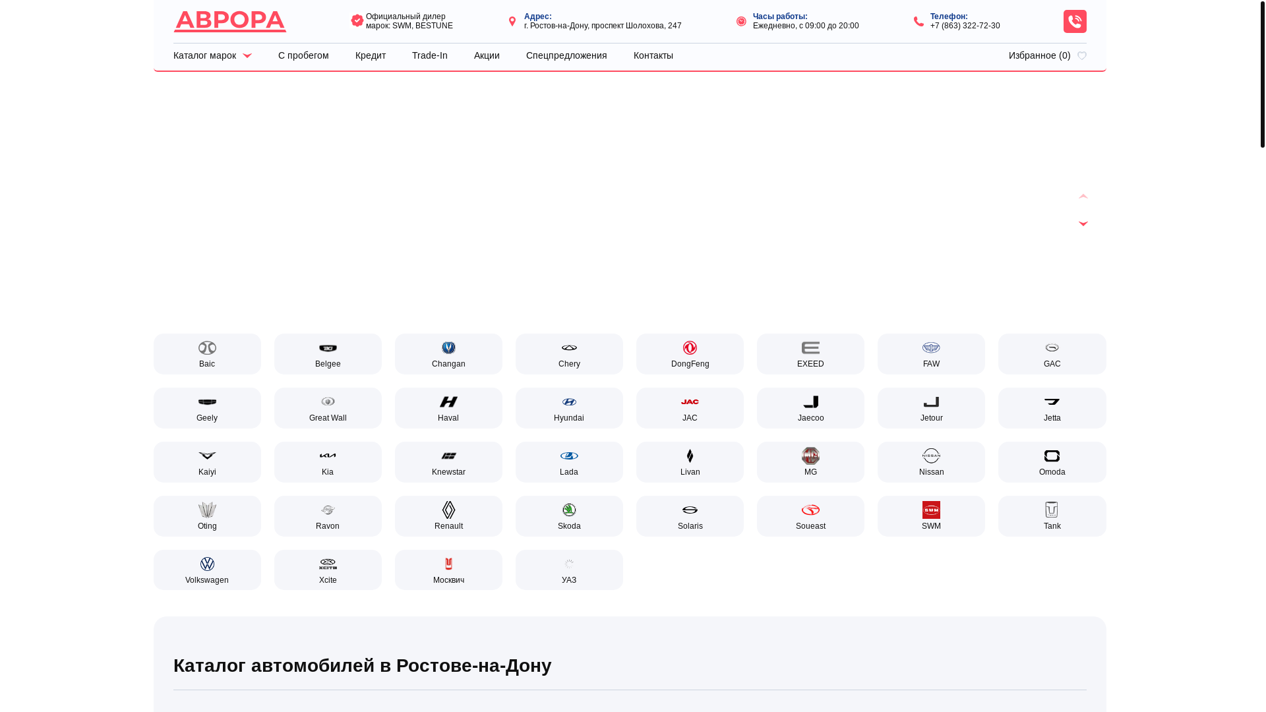Click the favorites heart icon
The height and width of the screenshot is (712, 1266).
click(x=1082, y=56)
